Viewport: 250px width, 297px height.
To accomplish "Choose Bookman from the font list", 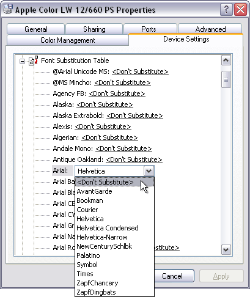I will (115, 200).
